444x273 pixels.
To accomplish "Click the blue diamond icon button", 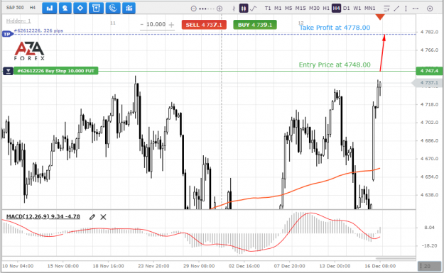I will 80,9.
